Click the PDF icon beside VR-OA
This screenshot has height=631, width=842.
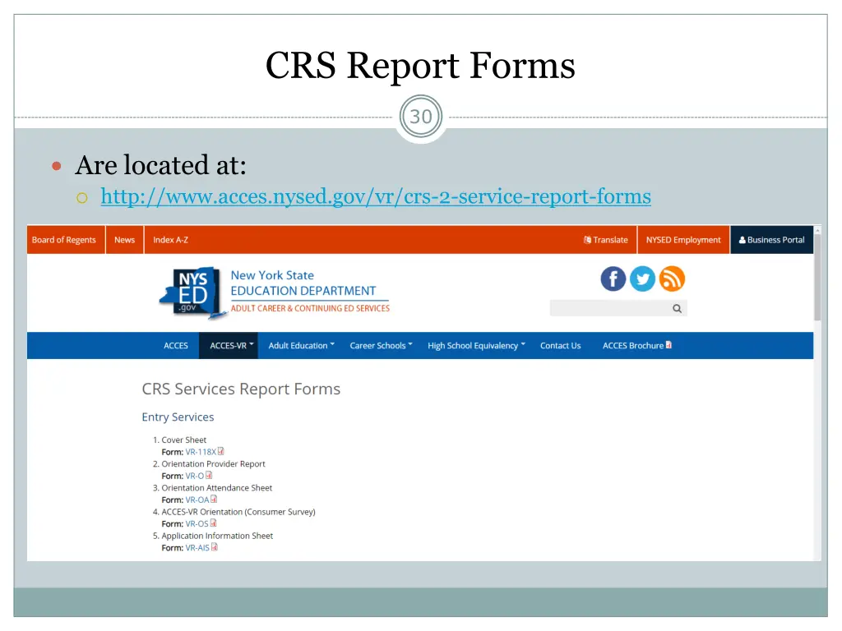coord(214,499)
